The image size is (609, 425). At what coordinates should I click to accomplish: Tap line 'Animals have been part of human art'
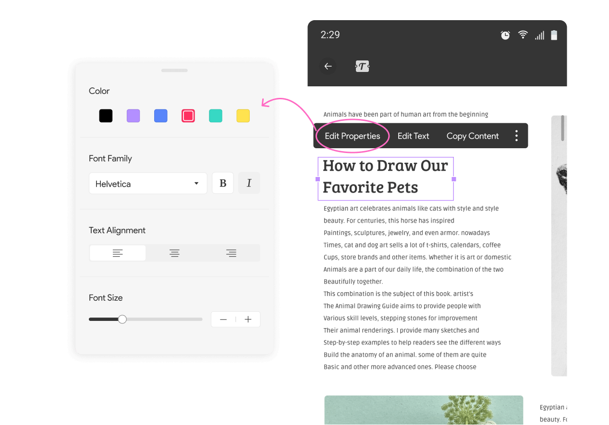point(406,114)
